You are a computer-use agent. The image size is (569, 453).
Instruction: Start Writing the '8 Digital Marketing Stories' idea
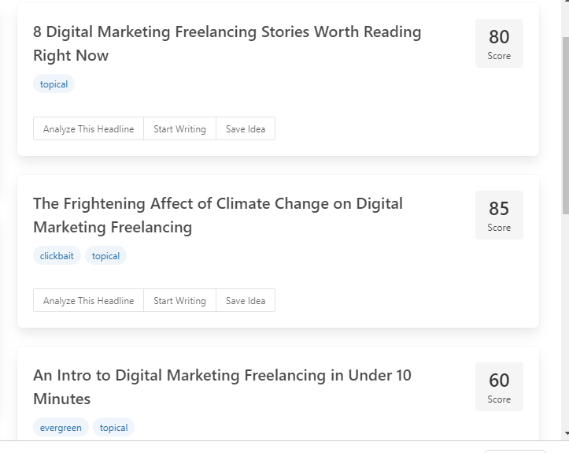point(179,129)
